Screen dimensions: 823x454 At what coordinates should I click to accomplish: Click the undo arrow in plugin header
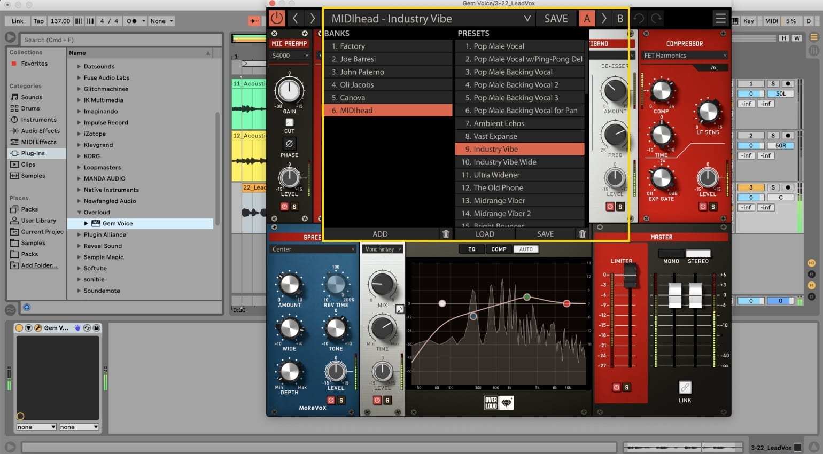639,18
